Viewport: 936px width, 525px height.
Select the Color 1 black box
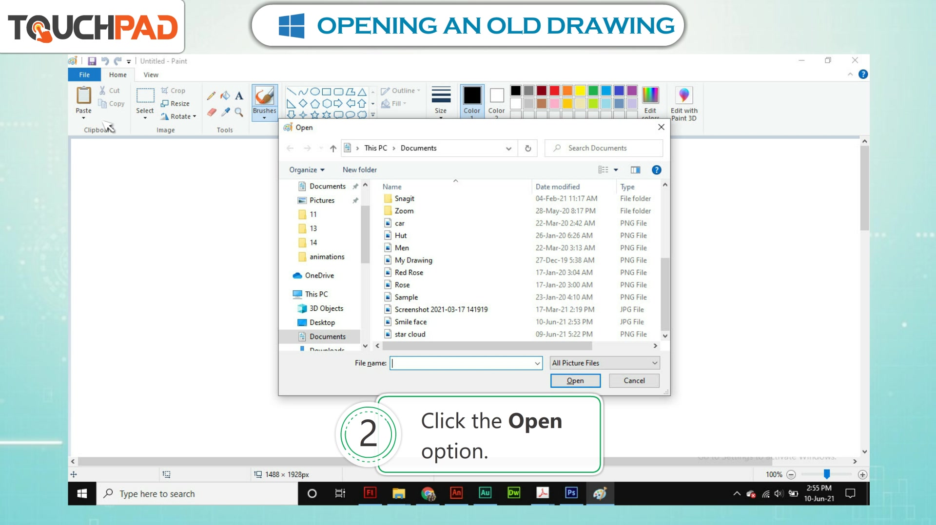[x=472, y=95]
